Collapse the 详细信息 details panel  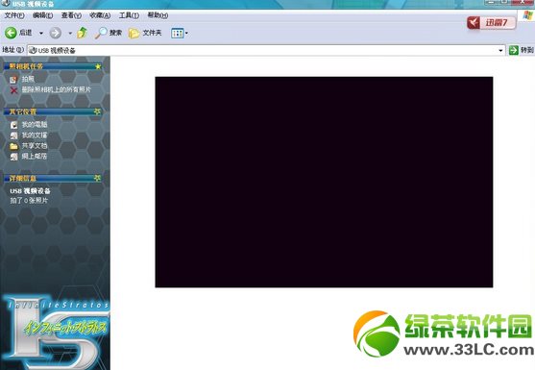(98, 178)
